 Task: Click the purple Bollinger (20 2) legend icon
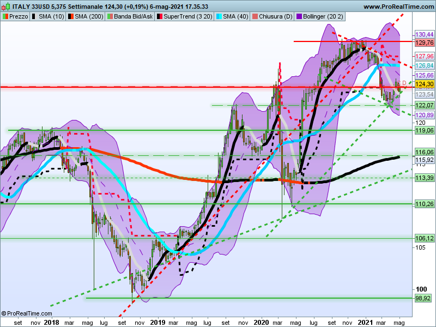pos(299,17)
